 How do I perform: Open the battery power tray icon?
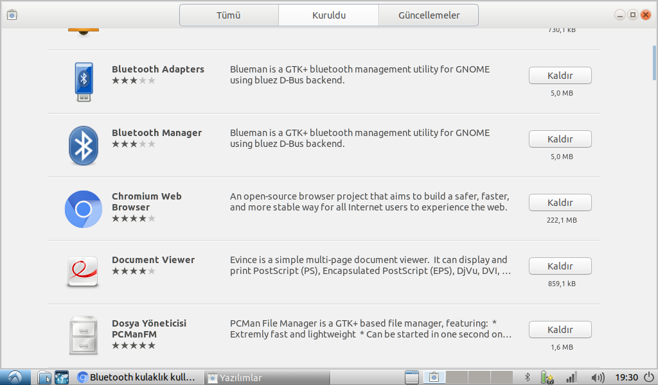coord(547,377)
